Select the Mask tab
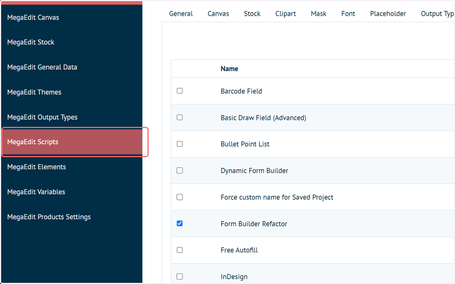The width and height of the screenshot is (455, 284). [318, 14]
